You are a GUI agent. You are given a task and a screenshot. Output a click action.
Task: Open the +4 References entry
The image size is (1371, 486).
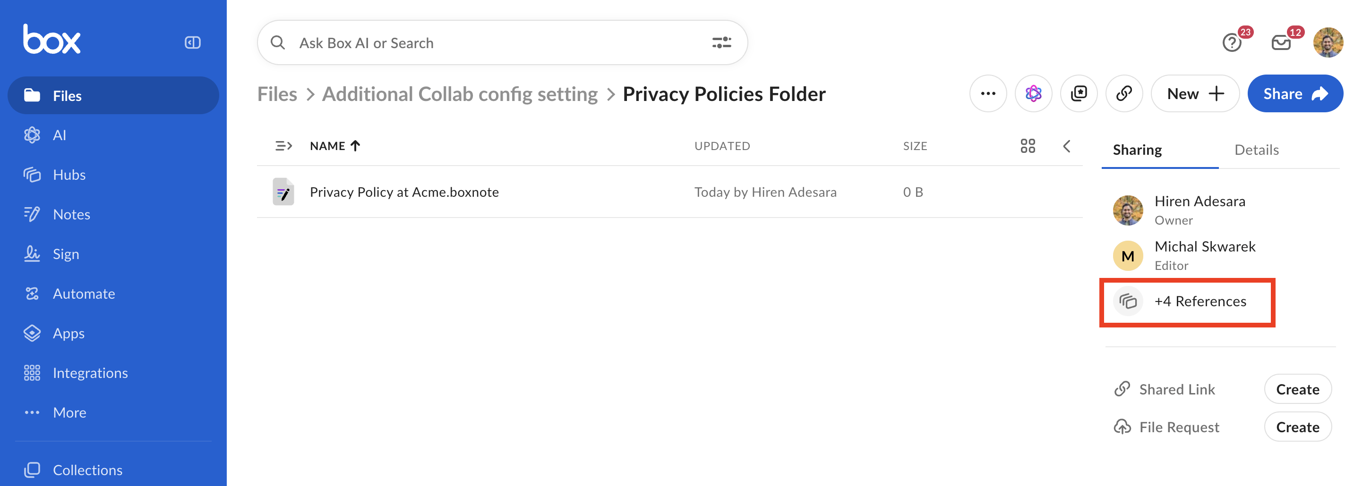click(x=1187, y=302)
